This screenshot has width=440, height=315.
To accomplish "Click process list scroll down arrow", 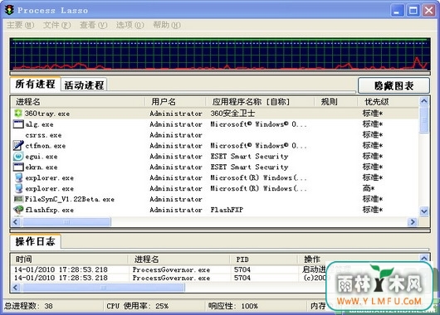I will [424, 211].
